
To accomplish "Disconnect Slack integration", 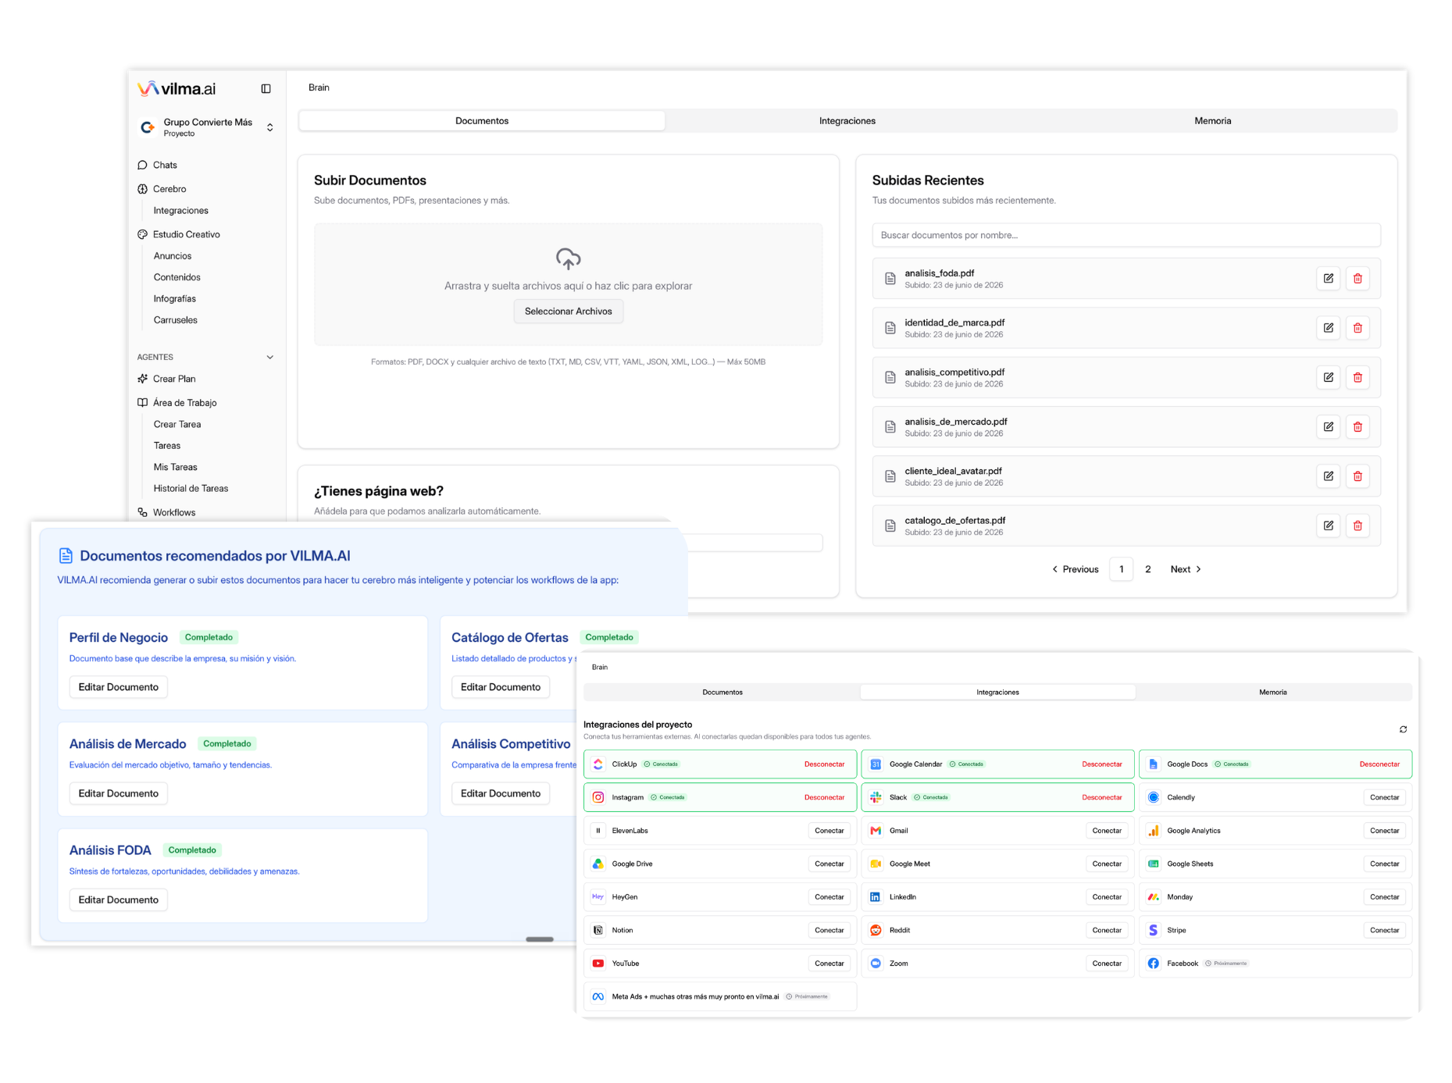I will pyautogui.click(x=1102, y=798).
